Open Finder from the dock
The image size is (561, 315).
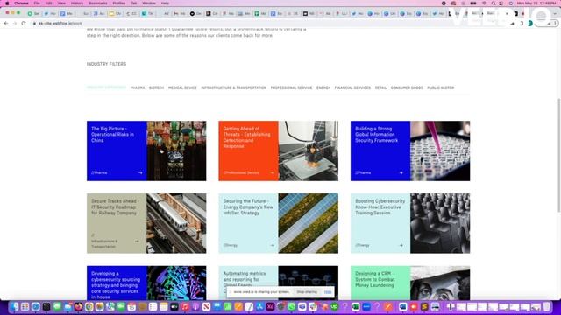click(14, 307)
